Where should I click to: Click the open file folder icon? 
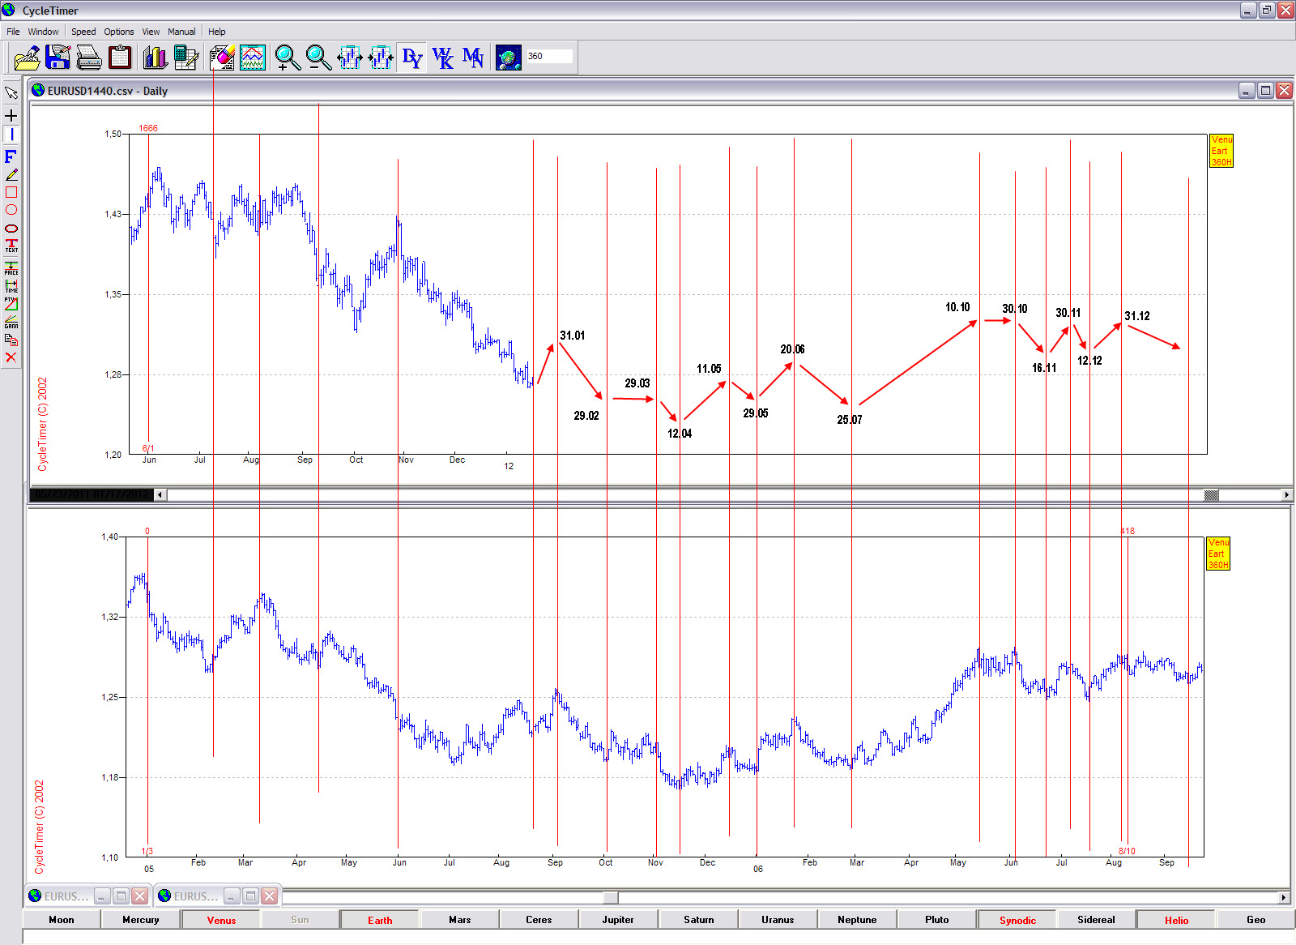click(27, 58)
